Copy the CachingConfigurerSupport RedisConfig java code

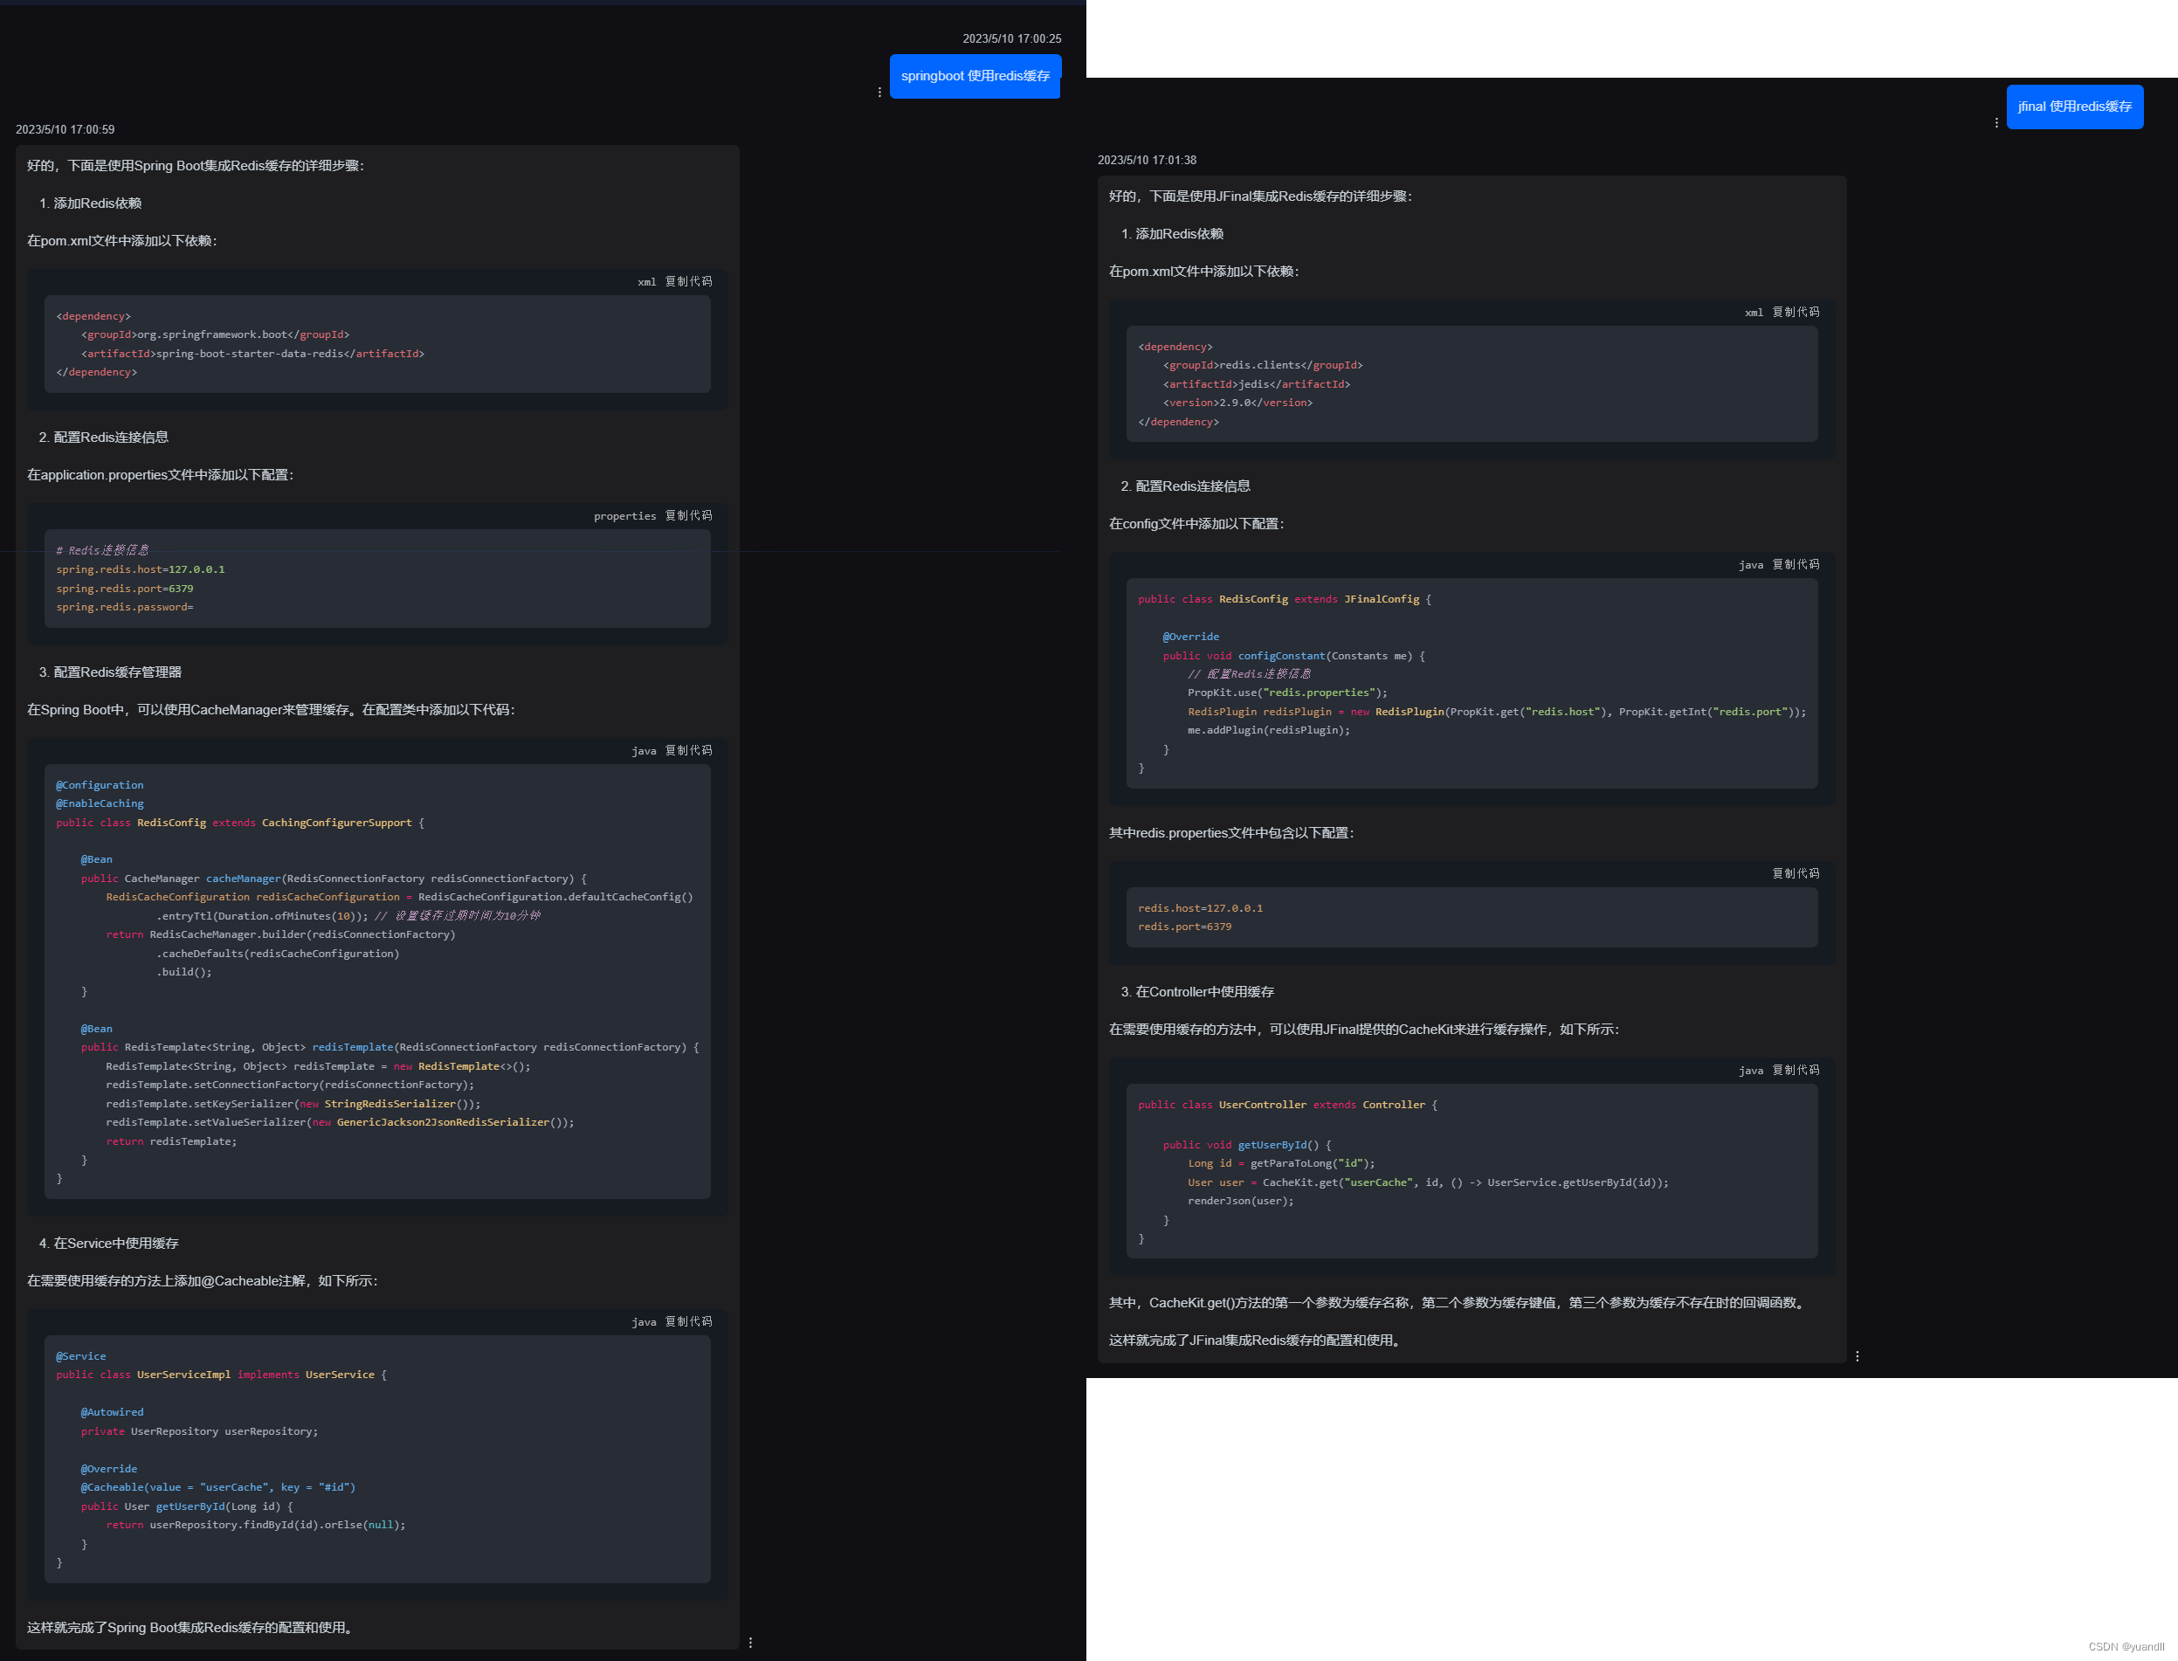click(x=688, y=750)
